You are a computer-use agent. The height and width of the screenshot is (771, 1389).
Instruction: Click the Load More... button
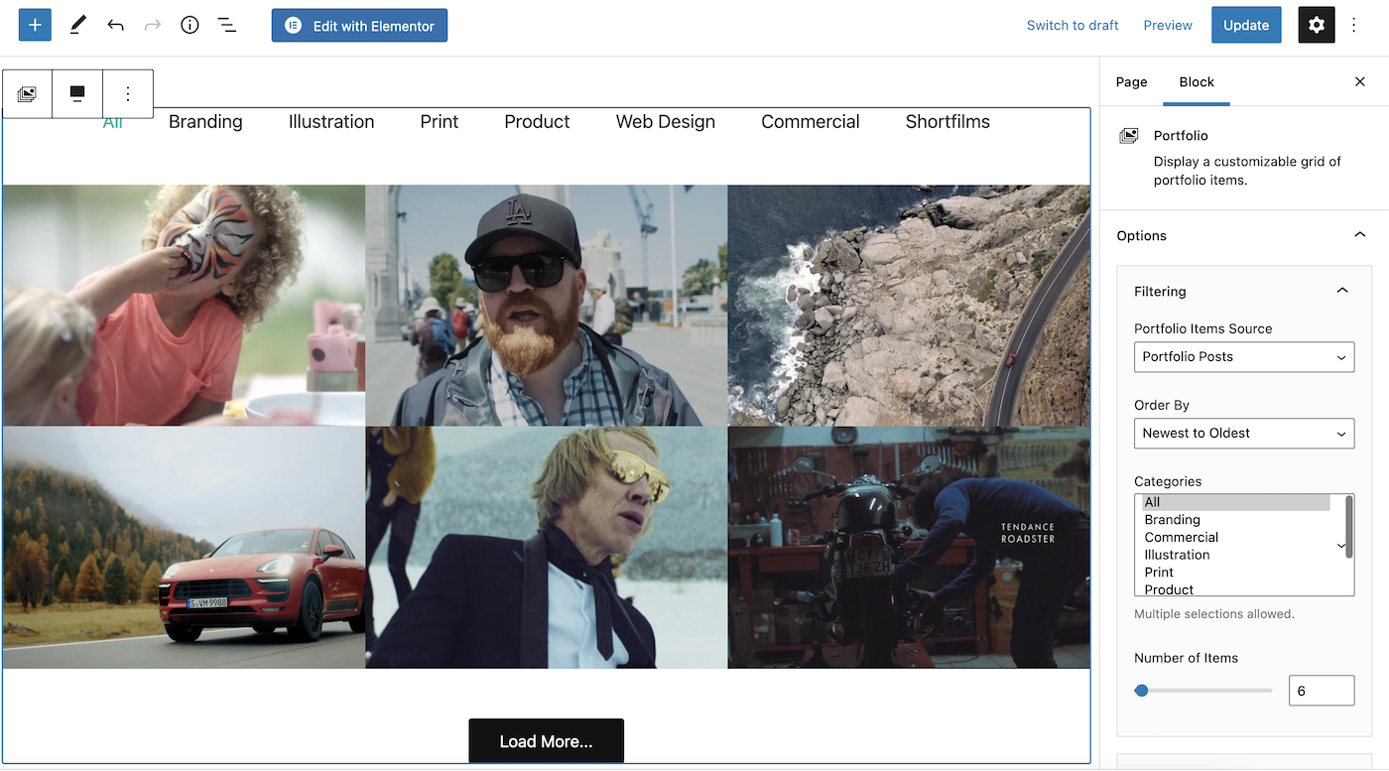click(x=547, y=741)
